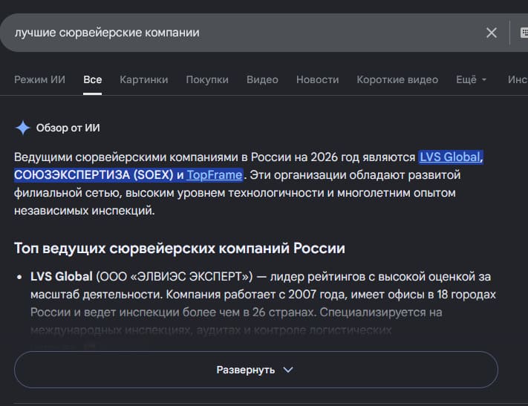Go to the Покупки tab
Screen dimensions: 528x406
(x=207, y=79)
